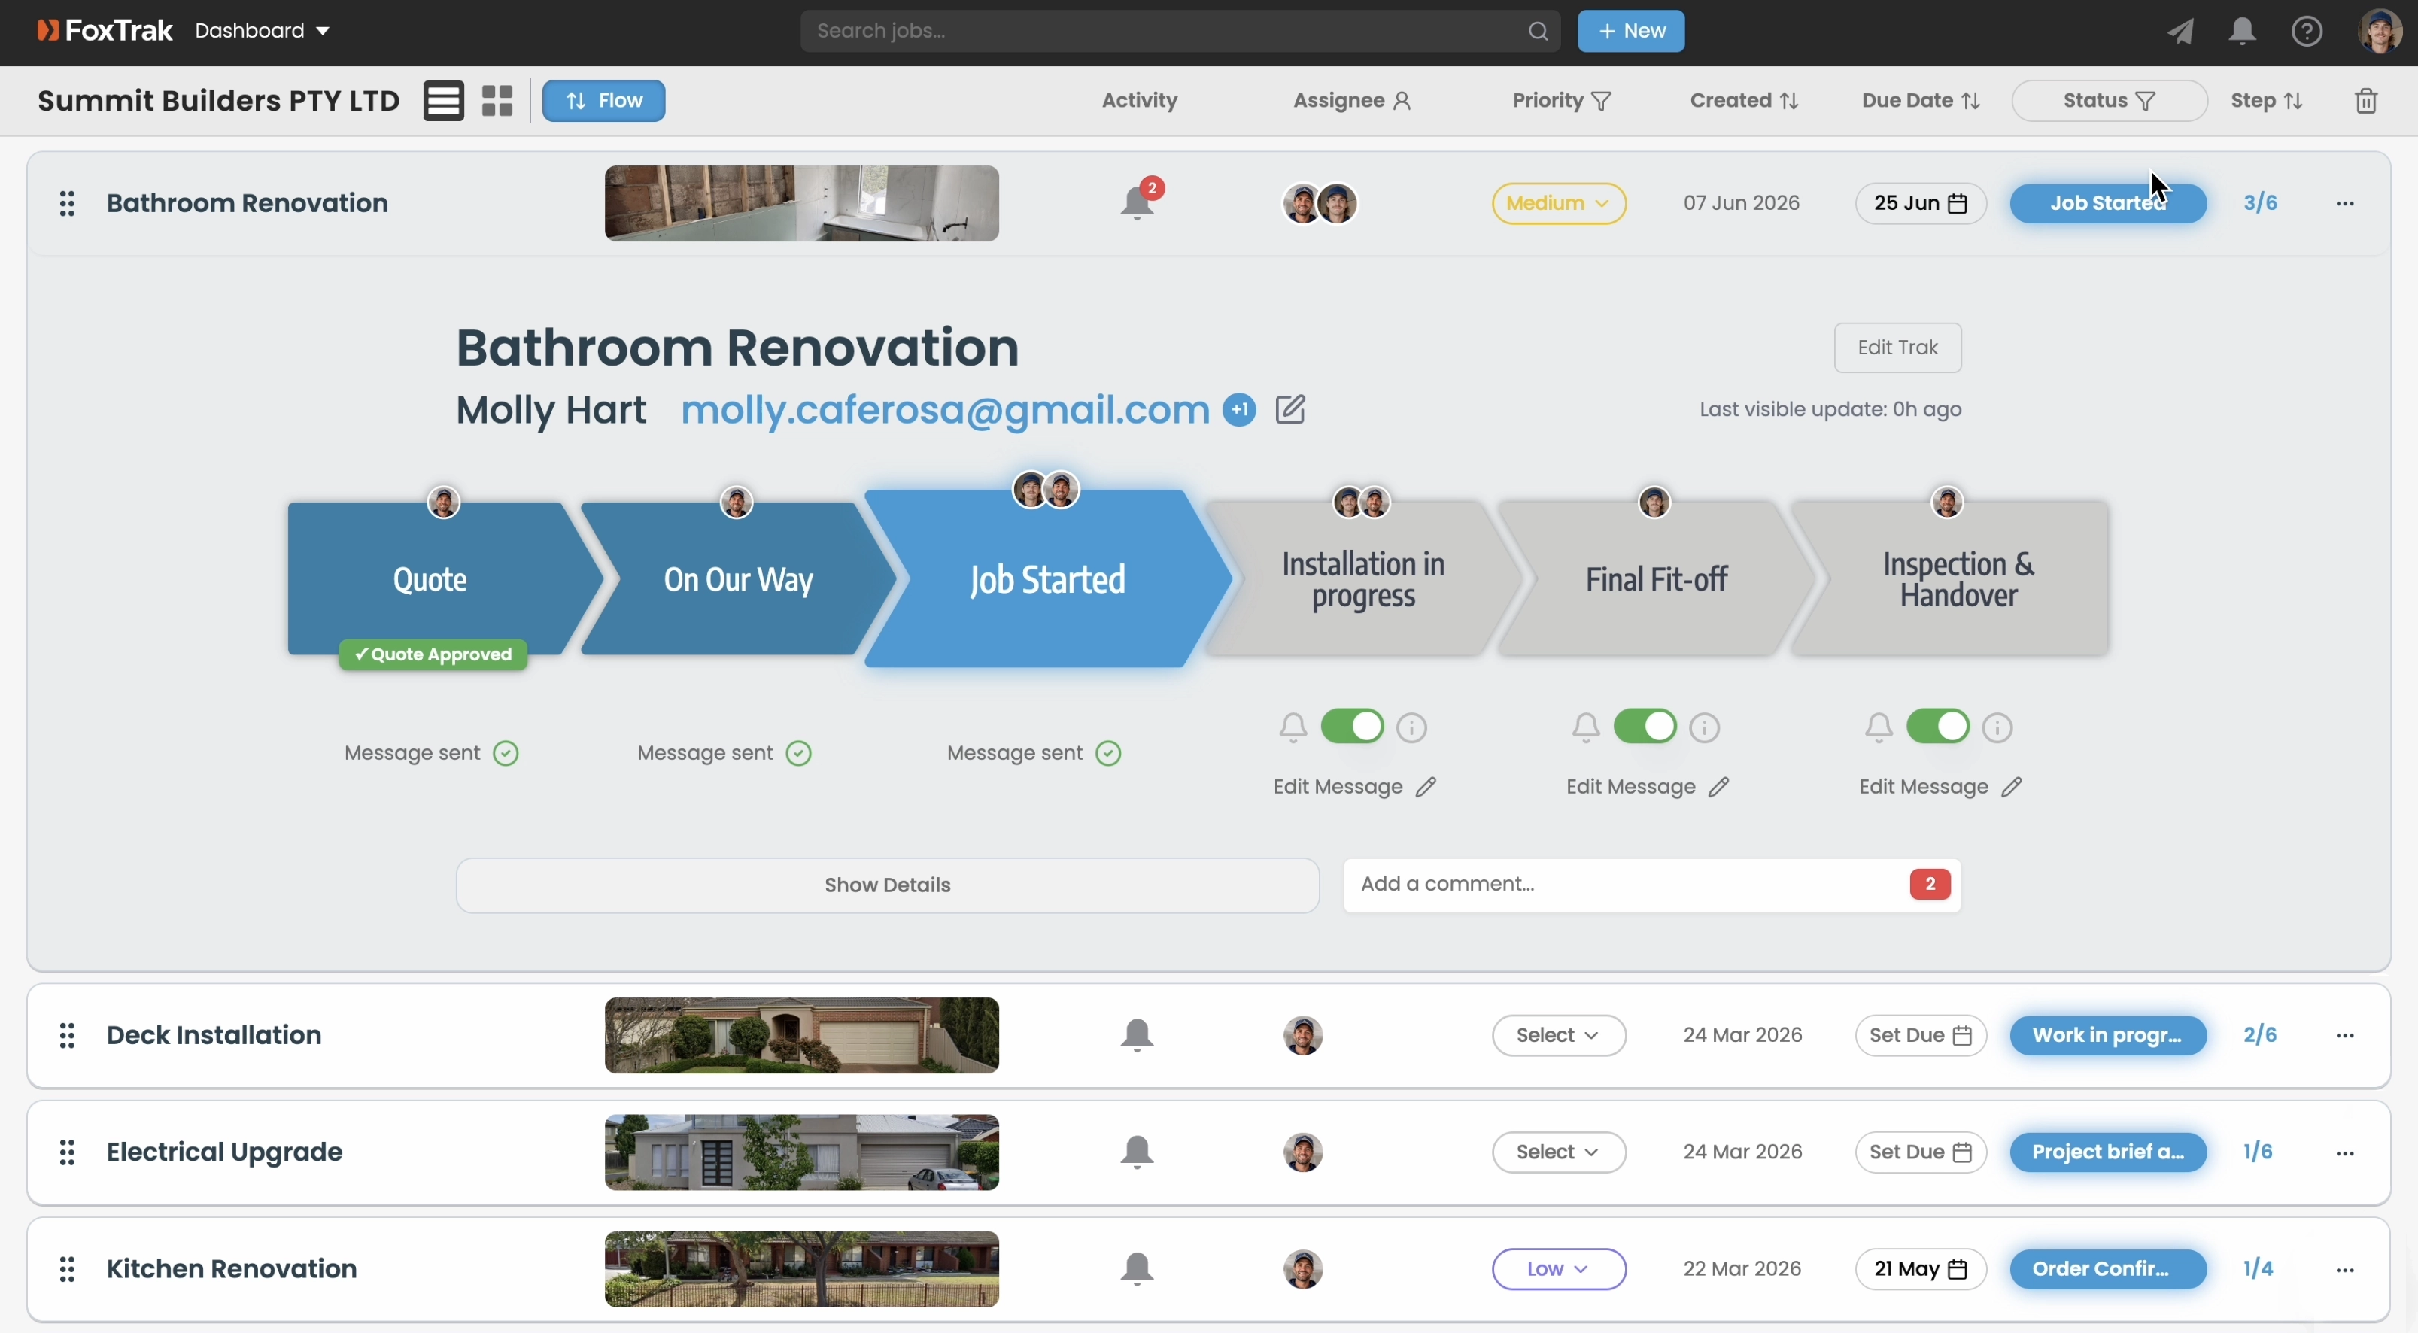Select the Job Started flow step
Image resolution: width=2418 pixels, height=1333 pixels.
point(1046,579)
